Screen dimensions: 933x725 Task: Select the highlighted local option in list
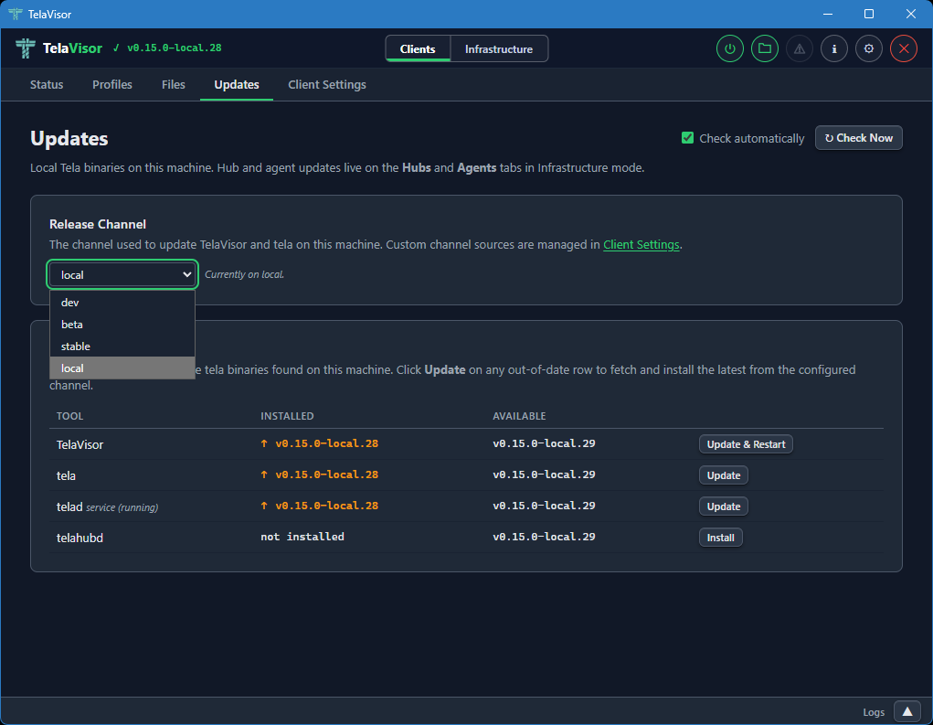pyautogui.click(x=122, y=368)
